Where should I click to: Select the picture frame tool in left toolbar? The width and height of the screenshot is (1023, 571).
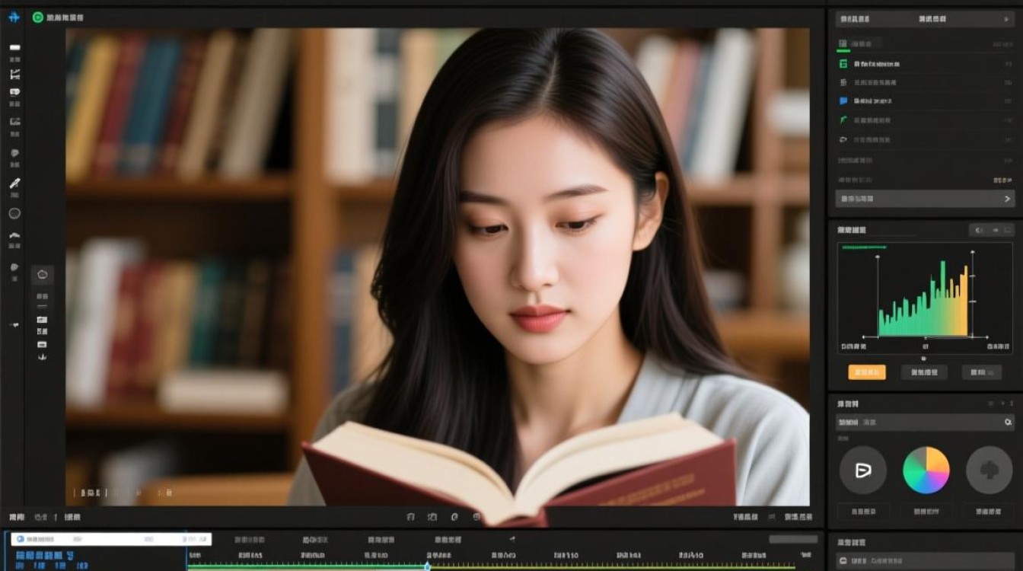pos(14,121)
